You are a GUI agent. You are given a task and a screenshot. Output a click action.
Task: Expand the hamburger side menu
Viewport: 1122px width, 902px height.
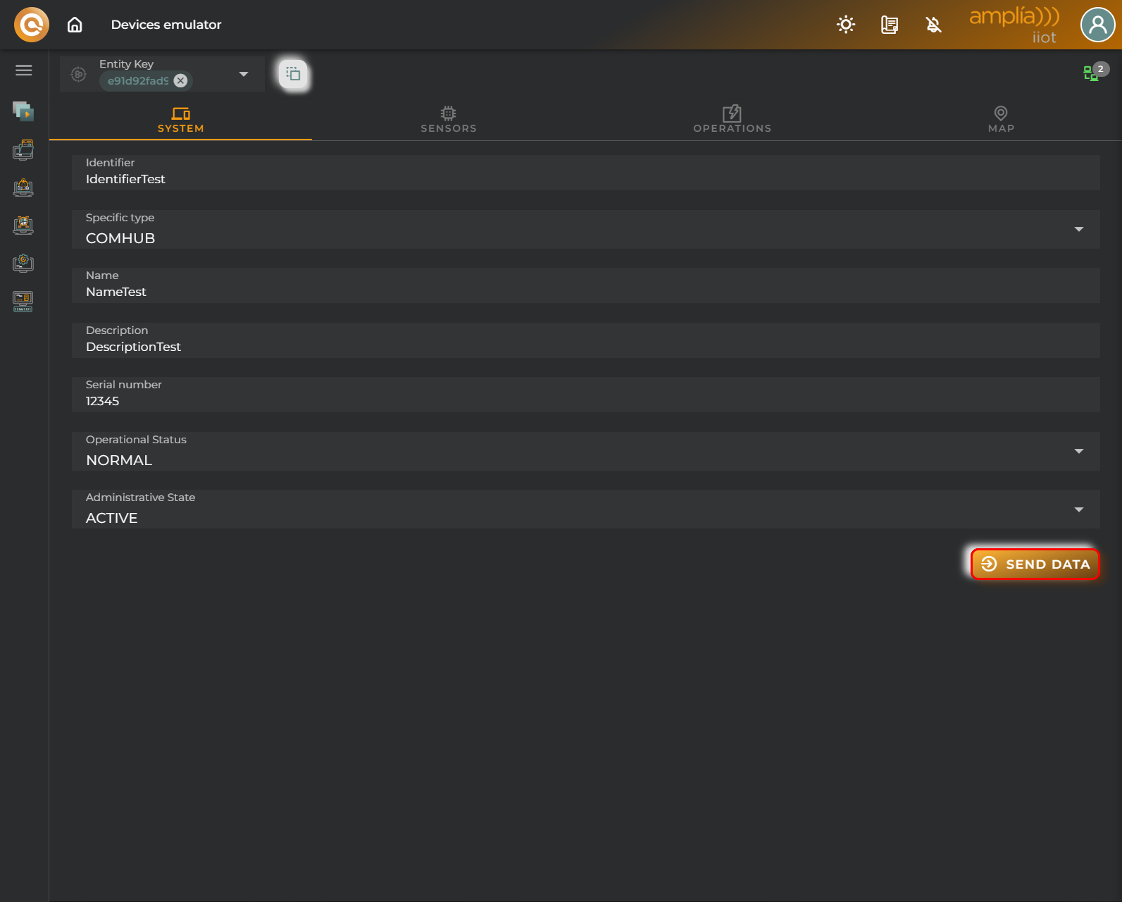24,70
